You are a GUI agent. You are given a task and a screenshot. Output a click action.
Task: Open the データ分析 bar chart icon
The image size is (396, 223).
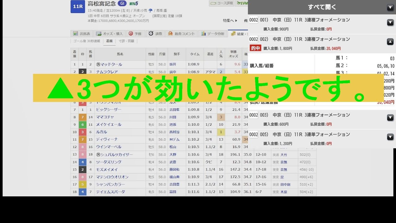(x=203, y=33)
